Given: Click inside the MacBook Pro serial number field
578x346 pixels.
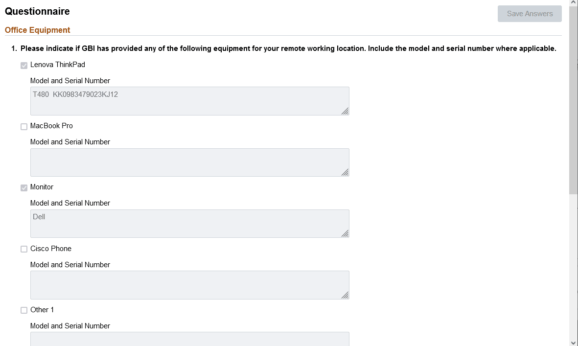Looking at the screenshot, I should [x=190, y=162].
